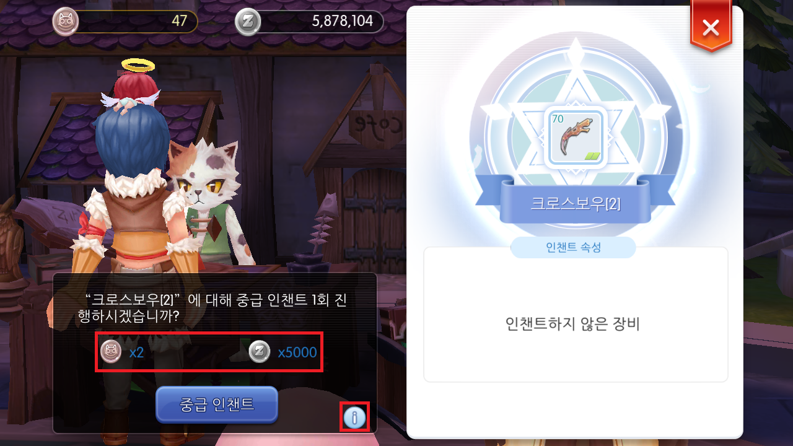Viewport: 793px width, 446px height.
Task: Click the Zeny coin icon in top bar
Action: 248,22
